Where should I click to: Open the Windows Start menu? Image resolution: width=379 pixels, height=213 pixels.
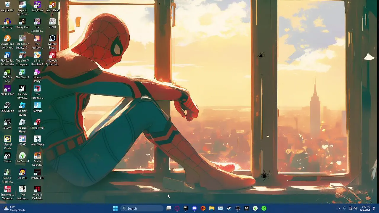point(115,208)
